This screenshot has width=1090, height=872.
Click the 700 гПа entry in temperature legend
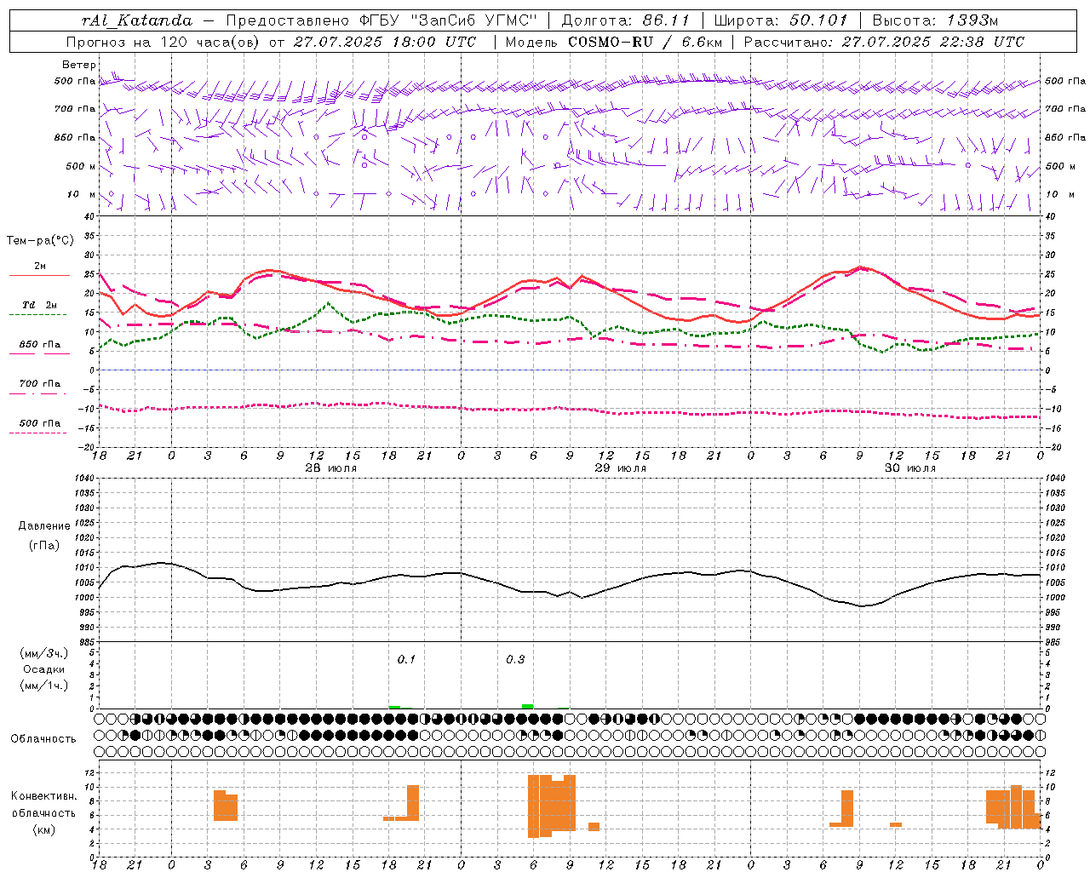pos(40,384)
